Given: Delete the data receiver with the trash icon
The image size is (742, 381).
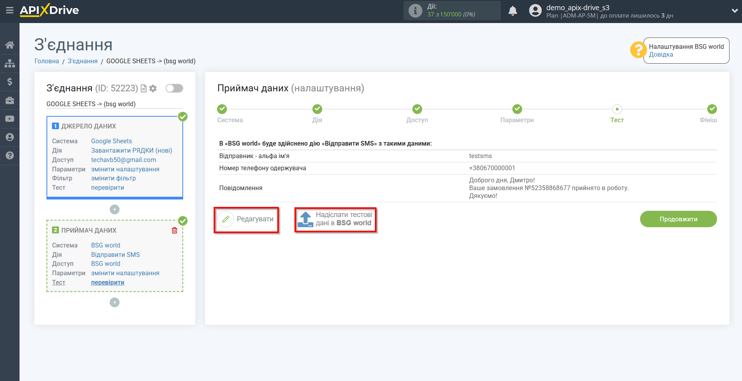Looking at the screenshot, I should [175, 230].
